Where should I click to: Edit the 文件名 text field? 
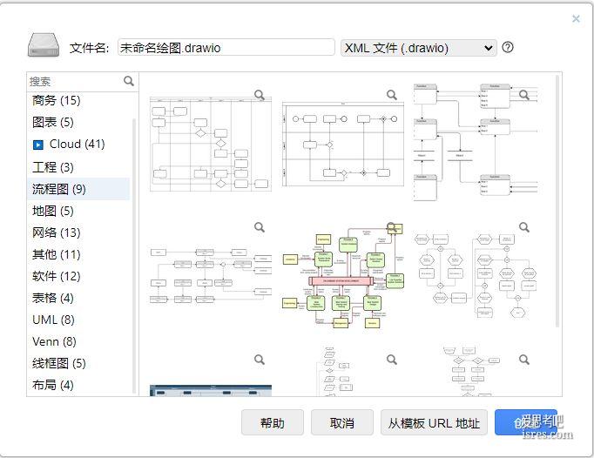coord(226,48)
